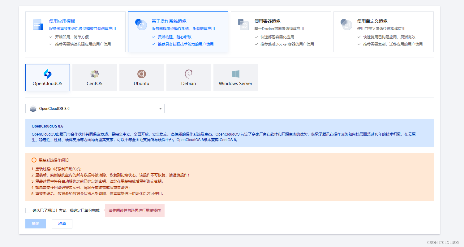The image size is (464, 247).
Task: Click the text 快速复用已构建应用，灵活高效
Action: pos(389,37)
